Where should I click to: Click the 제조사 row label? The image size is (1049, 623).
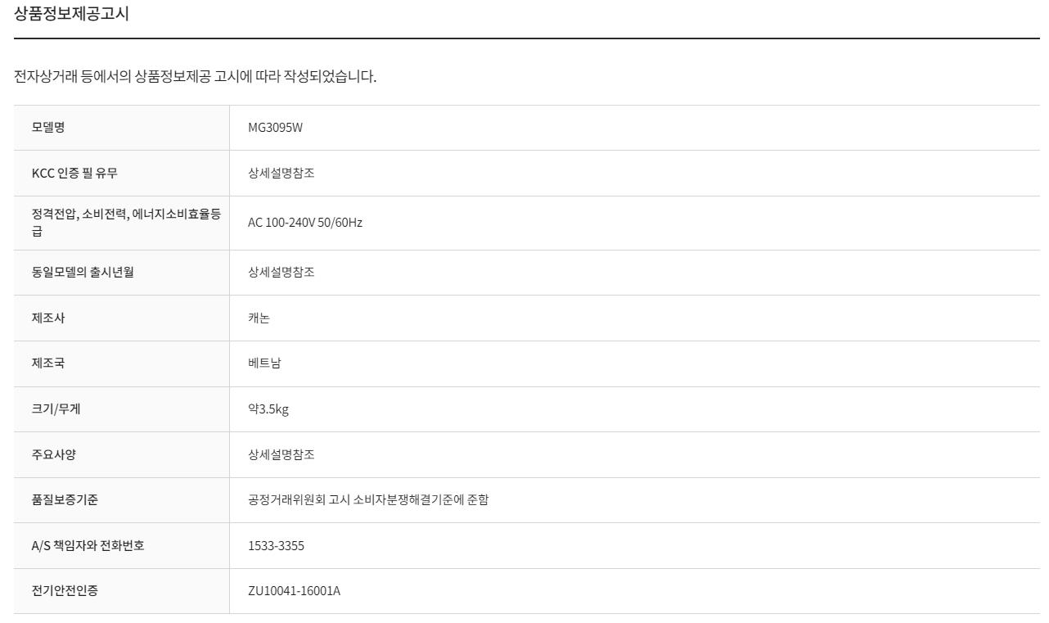(x=48, y=318)
